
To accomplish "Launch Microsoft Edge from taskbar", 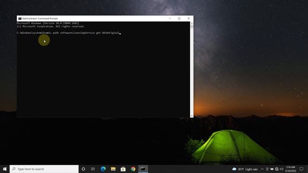I will pyautogui.click(x=103, y=169).
